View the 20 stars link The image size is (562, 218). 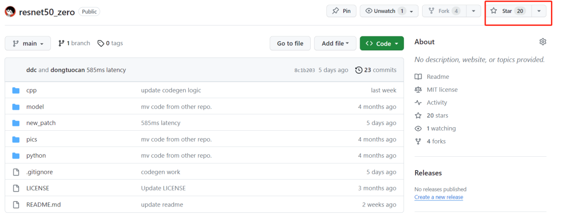coord(437,115)
